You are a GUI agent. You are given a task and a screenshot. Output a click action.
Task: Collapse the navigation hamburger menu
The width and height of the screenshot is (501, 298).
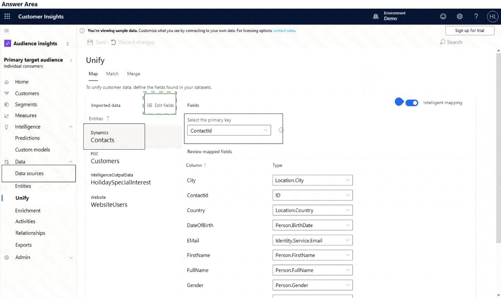click(7, 31)
